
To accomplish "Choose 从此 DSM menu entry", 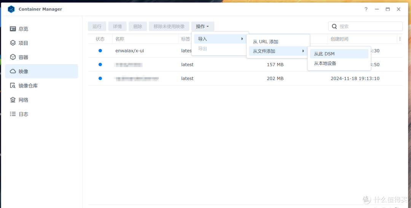I will pos(339,54).
